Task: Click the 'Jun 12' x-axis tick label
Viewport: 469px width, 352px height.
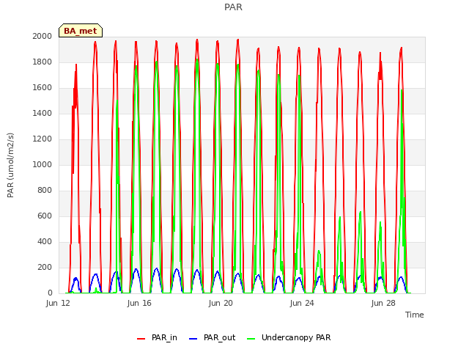Action: pyautogui.click(x=58, y=303)
